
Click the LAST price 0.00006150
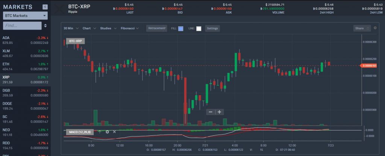pos(124,9)
